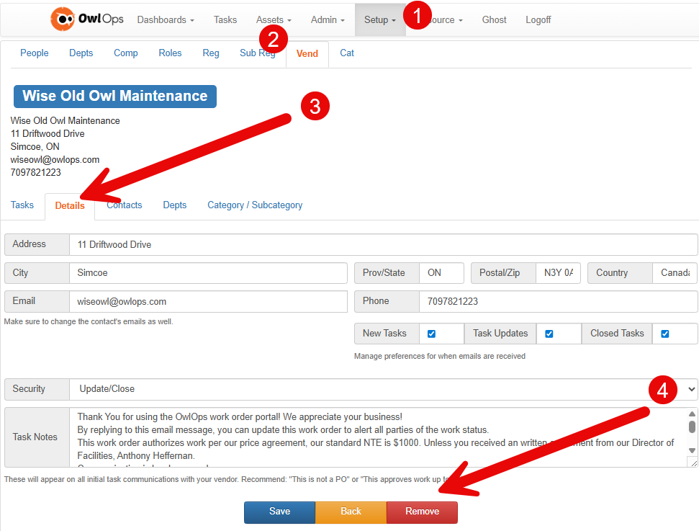Viewport: 699px width, 531px height.
Task: Click the Save button
Action: (279, 512)
